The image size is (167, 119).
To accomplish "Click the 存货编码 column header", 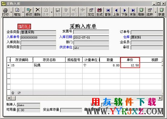I will click(22, 60).
